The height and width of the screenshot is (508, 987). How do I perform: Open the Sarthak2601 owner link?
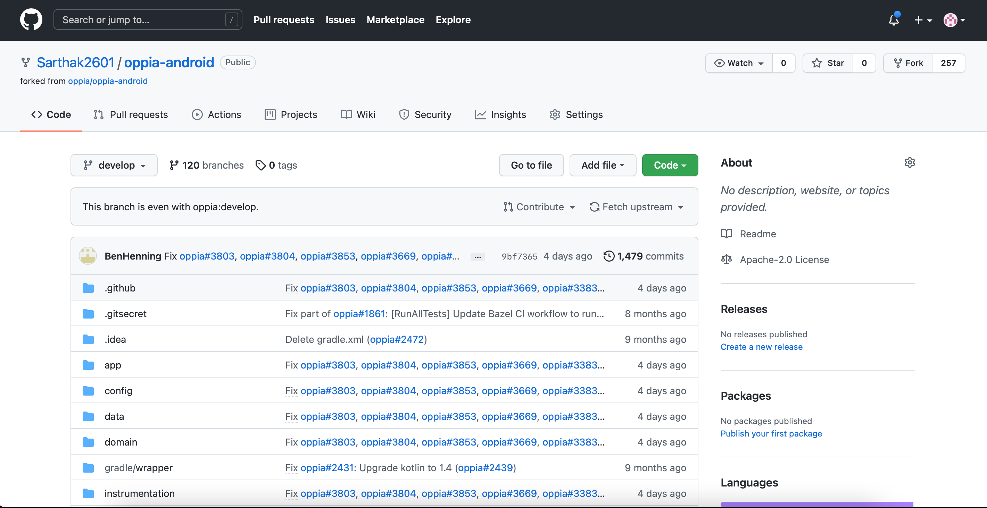point(75,62)
